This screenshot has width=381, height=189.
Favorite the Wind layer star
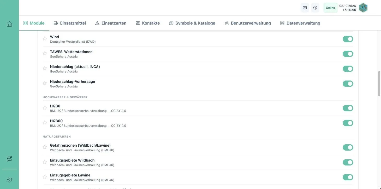(x=45, y=39)
